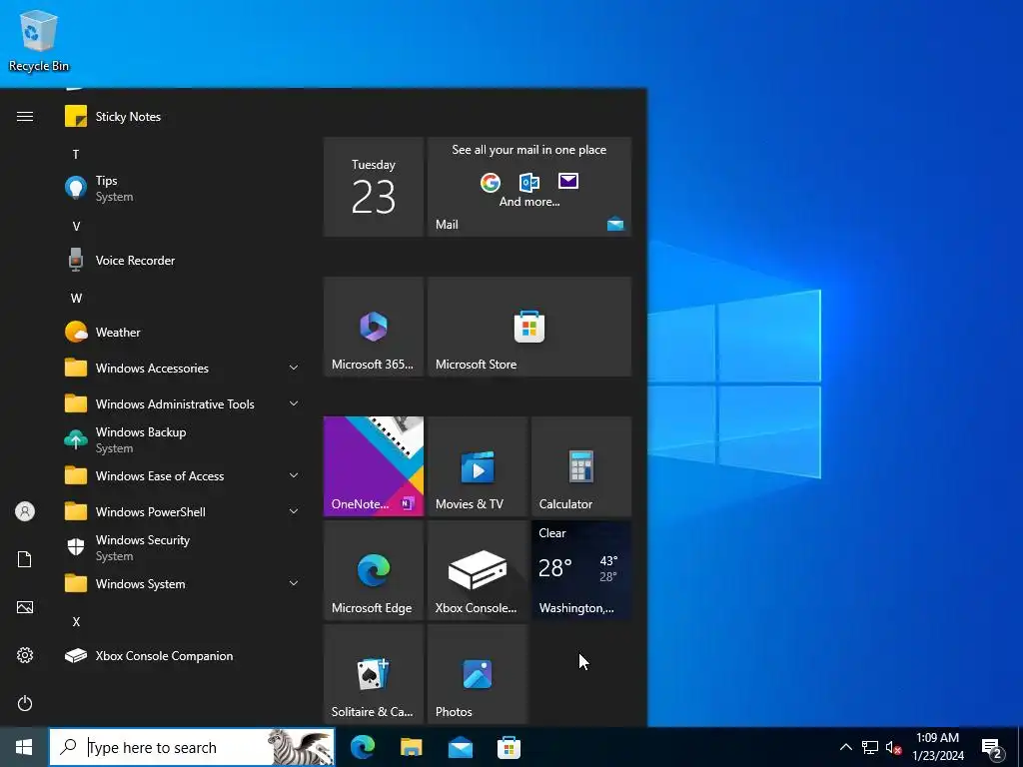The height and width of the screenshot is (767, 1023).
Task: Launch the Movies & TV tile
Action: (478, 466)
